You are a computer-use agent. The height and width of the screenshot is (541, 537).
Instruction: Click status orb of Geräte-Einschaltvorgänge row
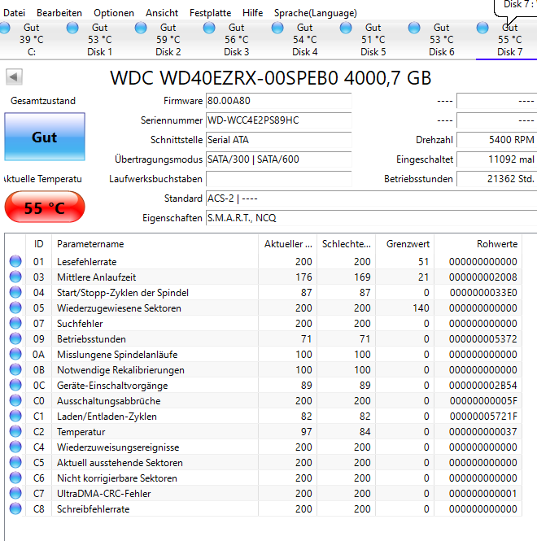coord(15,385)
